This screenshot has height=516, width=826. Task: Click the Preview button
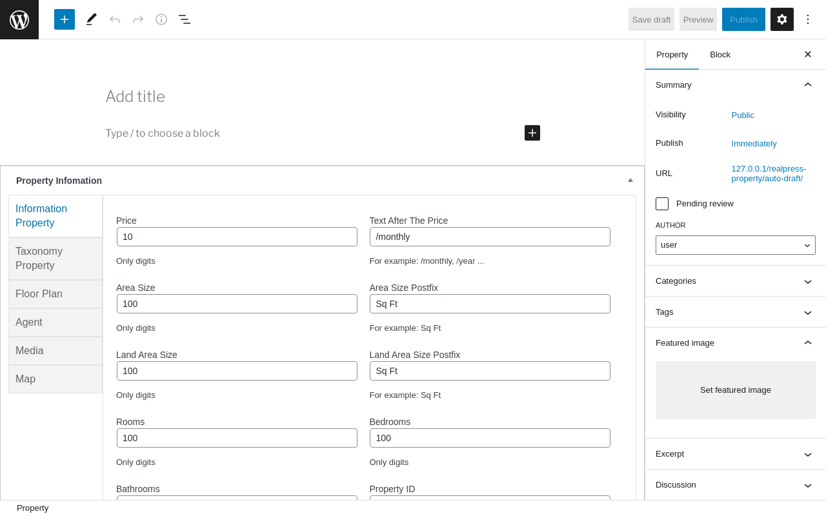(698, 19)
